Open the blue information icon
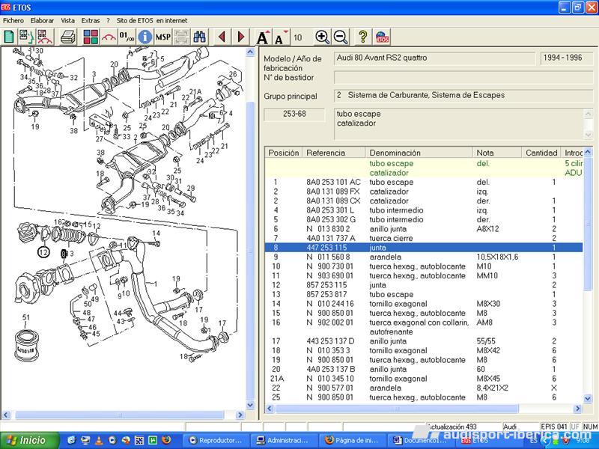The width and height of the screenshot is (599, 449). (145, 37)
